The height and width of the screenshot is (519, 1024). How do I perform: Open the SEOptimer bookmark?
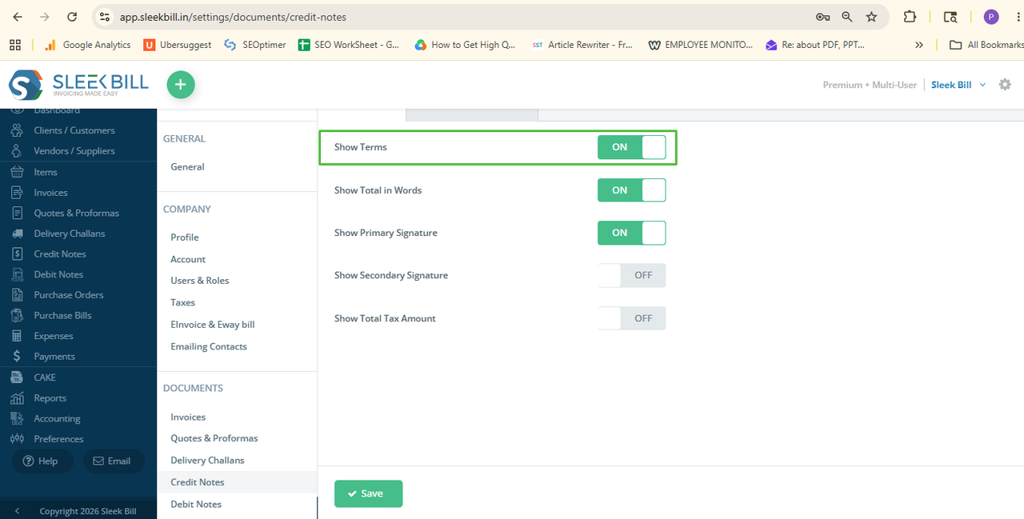tap(255, 45)
